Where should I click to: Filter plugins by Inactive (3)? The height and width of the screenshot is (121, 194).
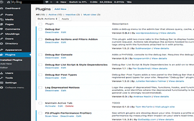[x=73, y=15]
